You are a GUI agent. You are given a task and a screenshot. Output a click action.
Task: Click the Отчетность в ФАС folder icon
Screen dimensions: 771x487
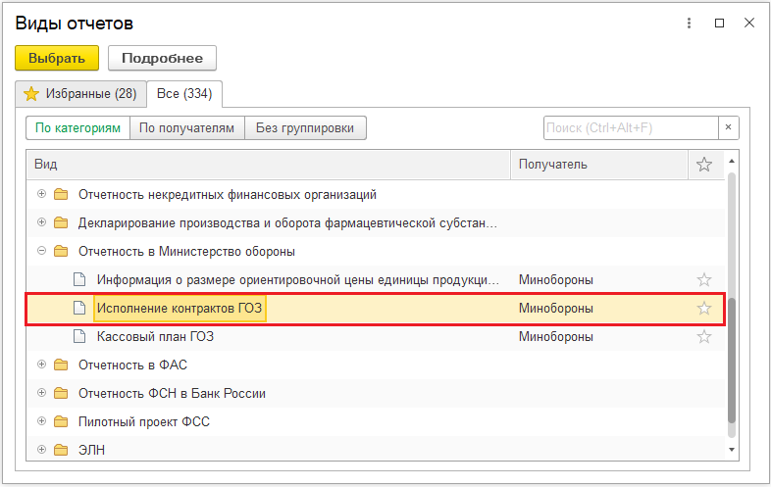[61, 365]
